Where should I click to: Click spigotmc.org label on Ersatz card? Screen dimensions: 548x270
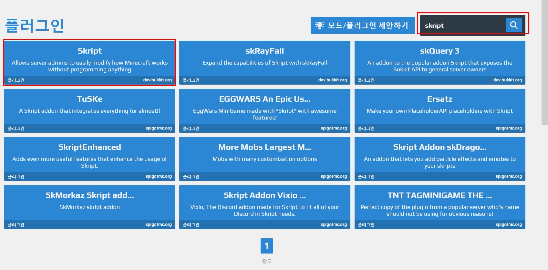[x=509, y=128]
